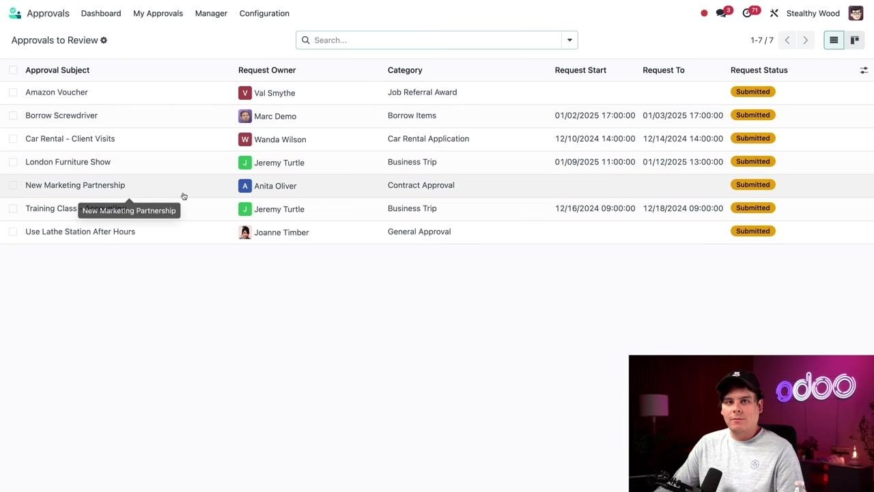The width and height of the screenshot is (874, 492).
Task: Check the Use Lathe Station After Hours row
Action: click(x=13, y=232)
